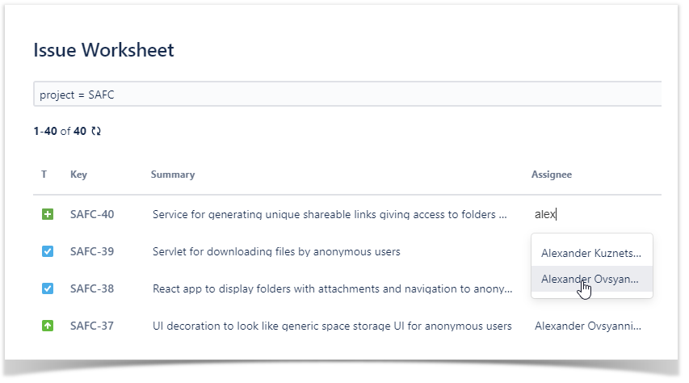
Task: Click the green plus issue type icon for SAFC-40
Action: [48, 214]
